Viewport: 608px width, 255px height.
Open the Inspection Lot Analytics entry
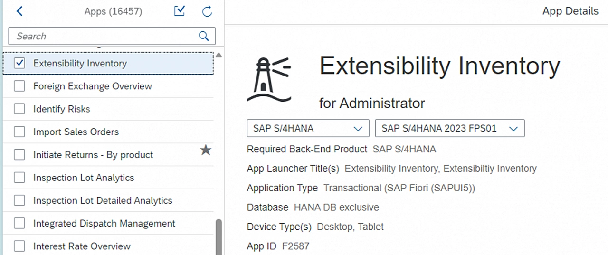(108, 177)
